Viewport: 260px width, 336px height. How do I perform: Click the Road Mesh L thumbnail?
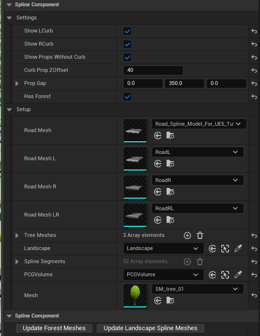[x=135, y=159]
